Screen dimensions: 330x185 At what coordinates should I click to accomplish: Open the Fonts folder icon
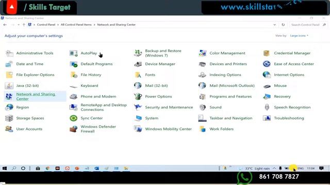138,75
